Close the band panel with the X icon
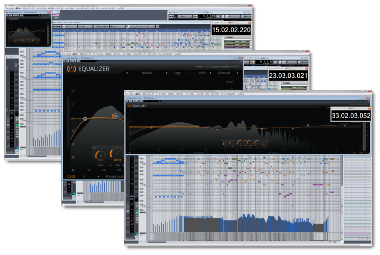Image resolution: width=380 pixels, height=255 pixels. (94, 148)
